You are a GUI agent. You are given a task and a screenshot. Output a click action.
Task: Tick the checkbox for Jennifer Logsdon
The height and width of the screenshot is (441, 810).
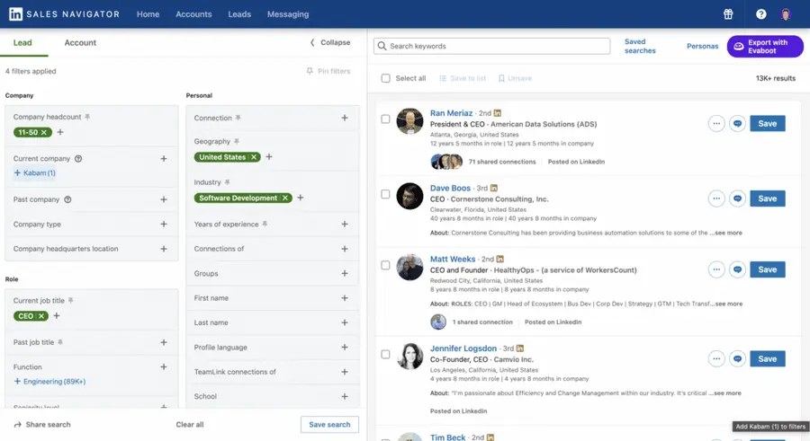(x=385, y=355)
